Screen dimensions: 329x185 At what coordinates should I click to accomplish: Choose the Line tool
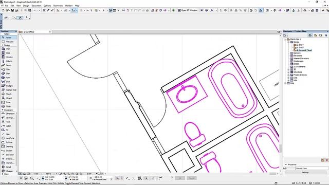[x=9, y=134]
